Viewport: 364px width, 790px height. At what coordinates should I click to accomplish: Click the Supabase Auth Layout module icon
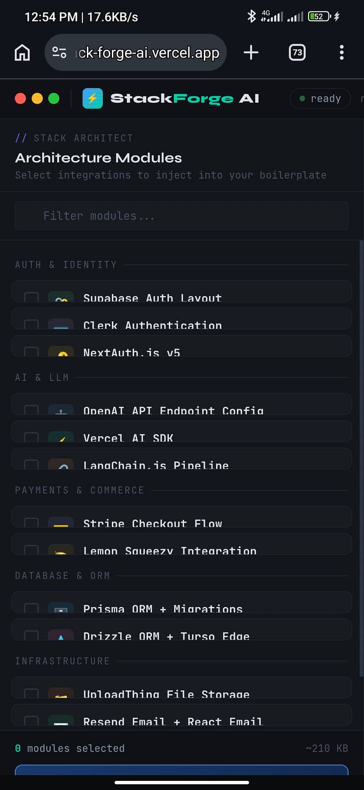[61, 297]
